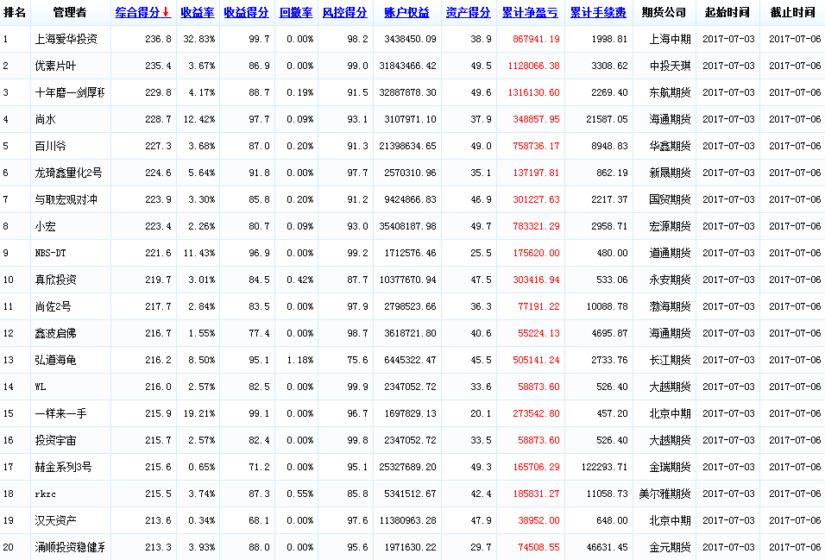
Task: Sort by 风控得分 column header
Action: click(x=344, y=13)
